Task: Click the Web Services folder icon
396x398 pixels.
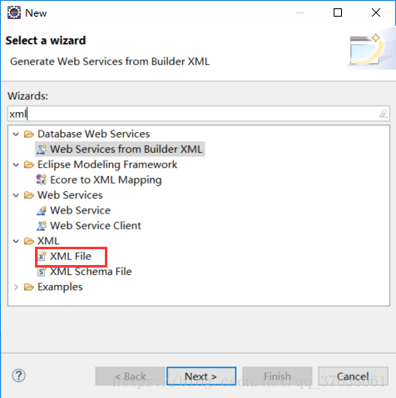Action: coord(29,195)
